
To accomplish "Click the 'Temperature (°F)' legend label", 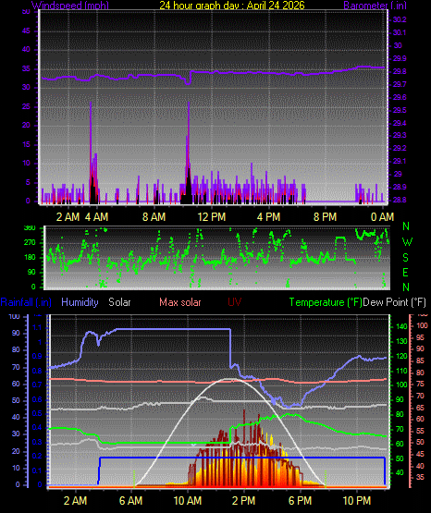I will (x=326, y=302).
